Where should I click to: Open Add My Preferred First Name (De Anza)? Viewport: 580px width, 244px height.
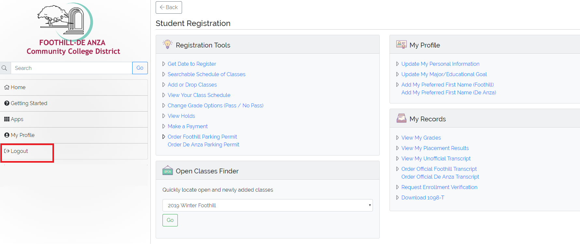point(448,92)
